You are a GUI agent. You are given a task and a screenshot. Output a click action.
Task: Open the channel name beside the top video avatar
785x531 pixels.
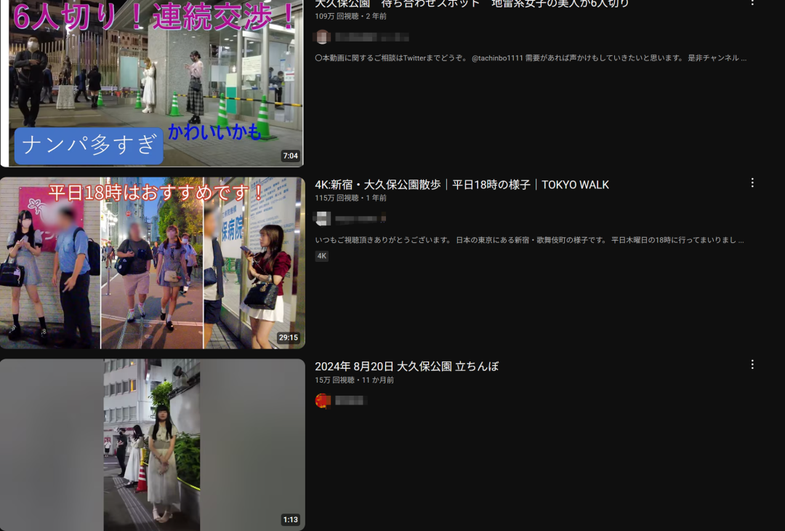tap(372, 37)
